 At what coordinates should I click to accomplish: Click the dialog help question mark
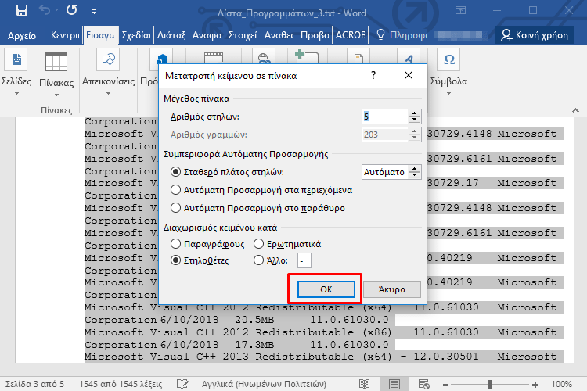tap(373, 75)
